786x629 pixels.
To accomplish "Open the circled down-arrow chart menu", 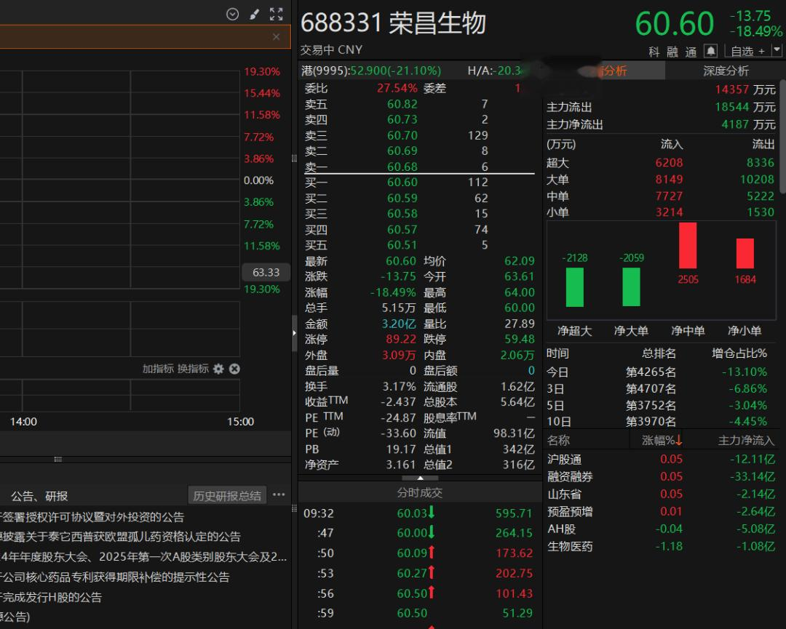I will click(233, 14).
